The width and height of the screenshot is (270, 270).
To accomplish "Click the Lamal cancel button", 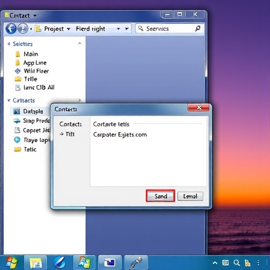I will coord(190,196).
